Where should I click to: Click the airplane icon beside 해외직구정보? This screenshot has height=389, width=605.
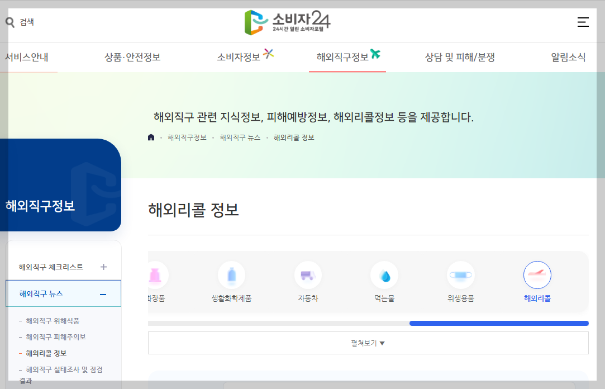pyautogui.click(x=375, y=54)
